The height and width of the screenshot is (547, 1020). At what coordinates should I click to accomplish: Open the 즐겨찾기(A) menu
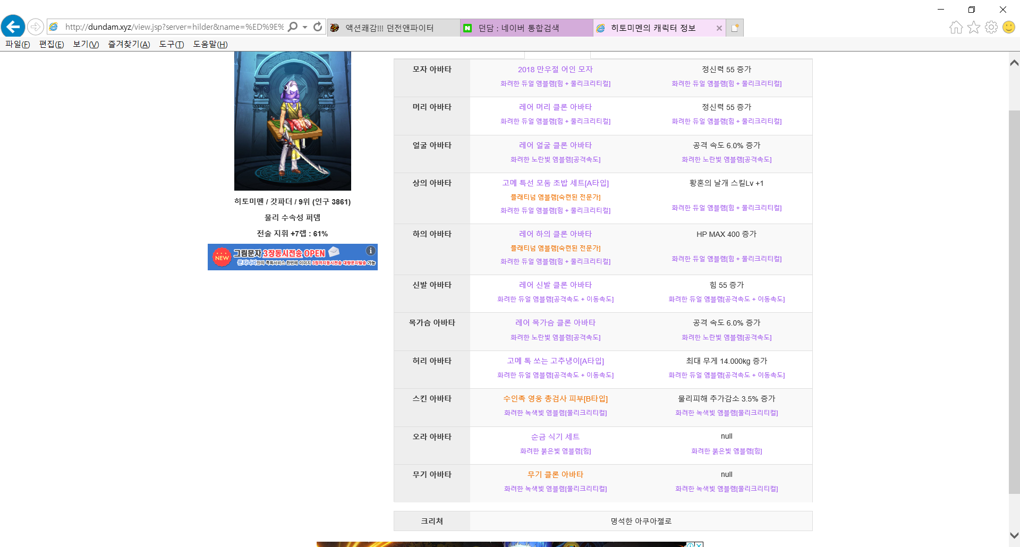pyautogui.click(x=129, y=45)
